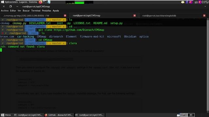Close the root@parrot:/opt/CMSmap tab
This screenshot has height=117, width=209.
tap(135, 16)
